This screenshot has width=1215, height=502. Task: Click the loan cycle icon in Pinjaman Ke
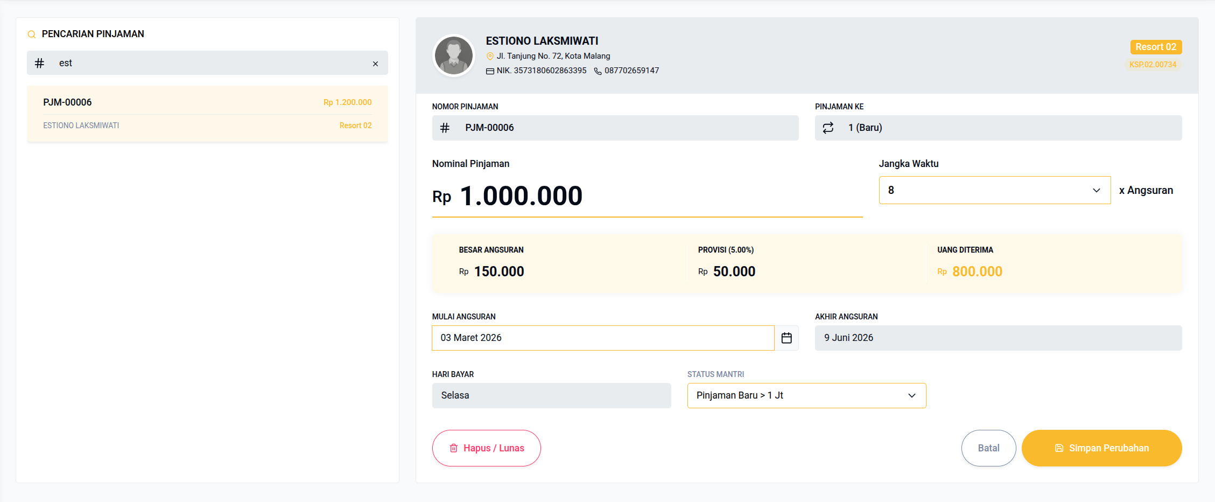click(x=828, y=128)
